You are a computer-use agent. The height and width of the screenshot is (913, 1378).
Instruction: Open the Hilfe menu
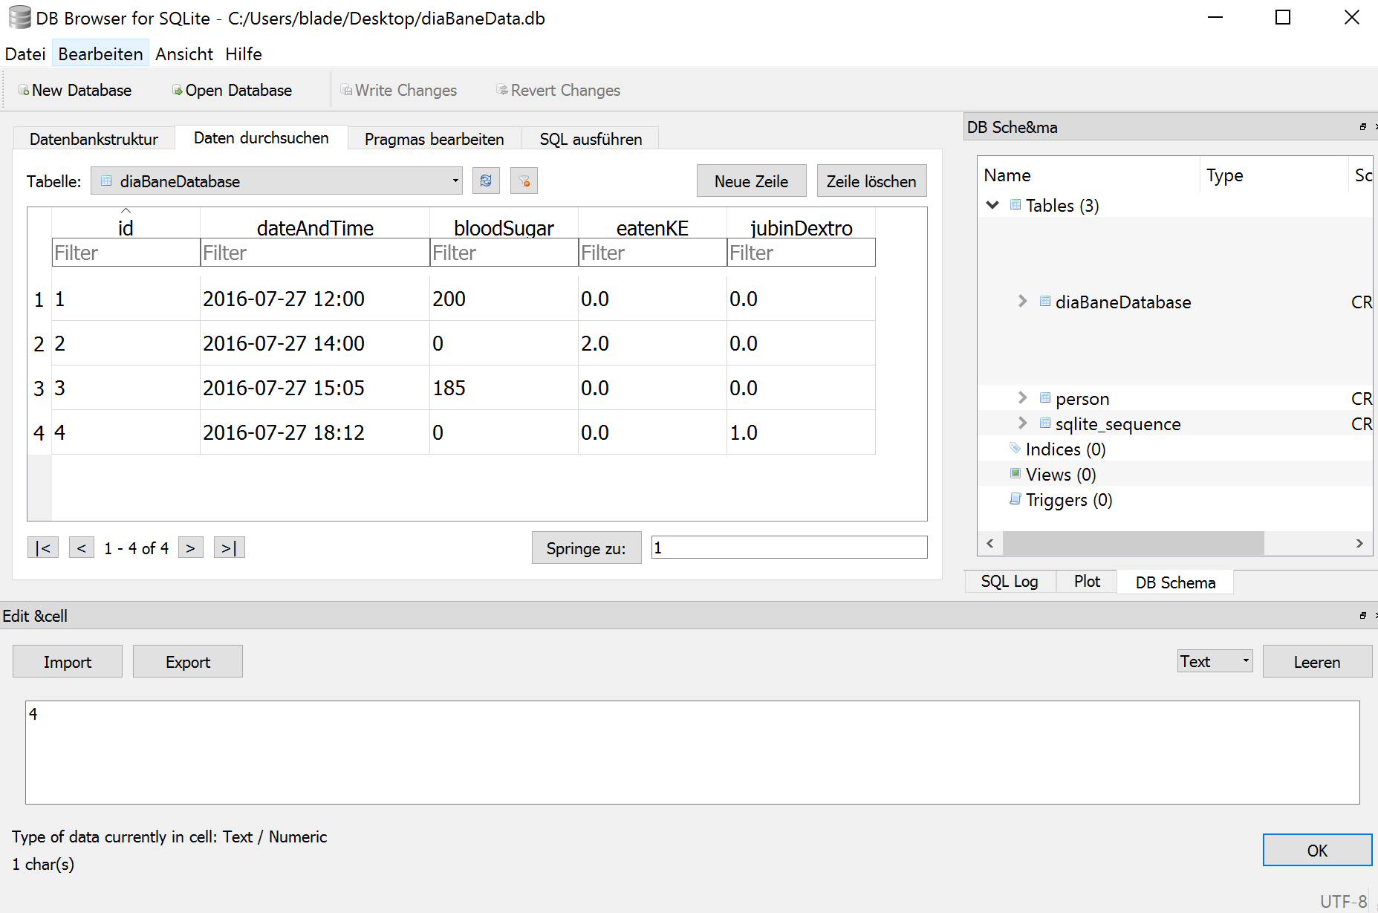244,53
